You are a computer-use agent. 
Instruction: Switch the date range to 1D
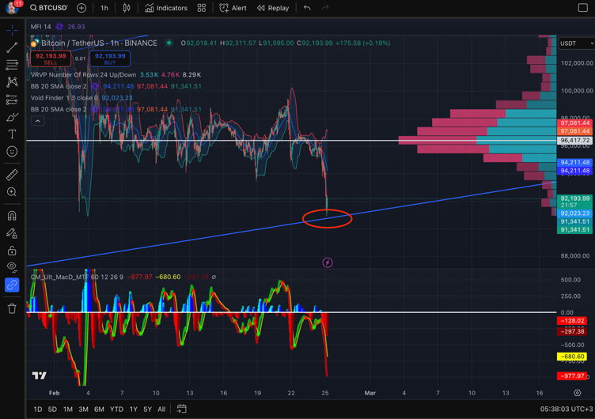[37, 410]
